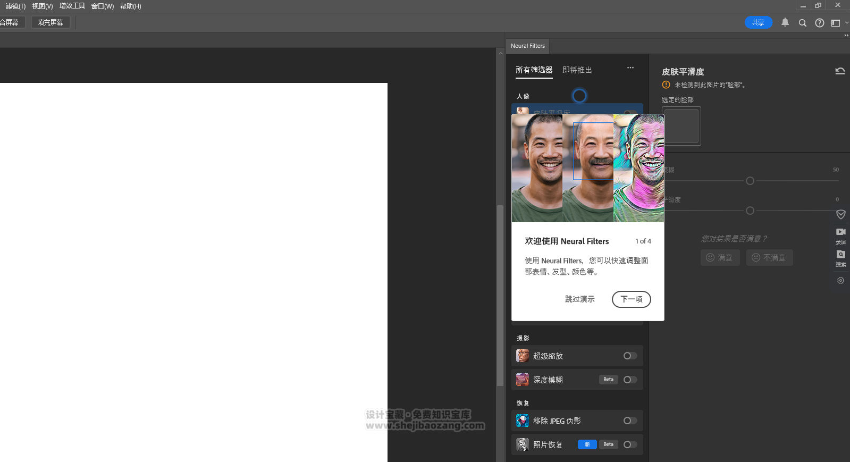
Task: Open the notifications bell icon
Action: click(785, 22)
